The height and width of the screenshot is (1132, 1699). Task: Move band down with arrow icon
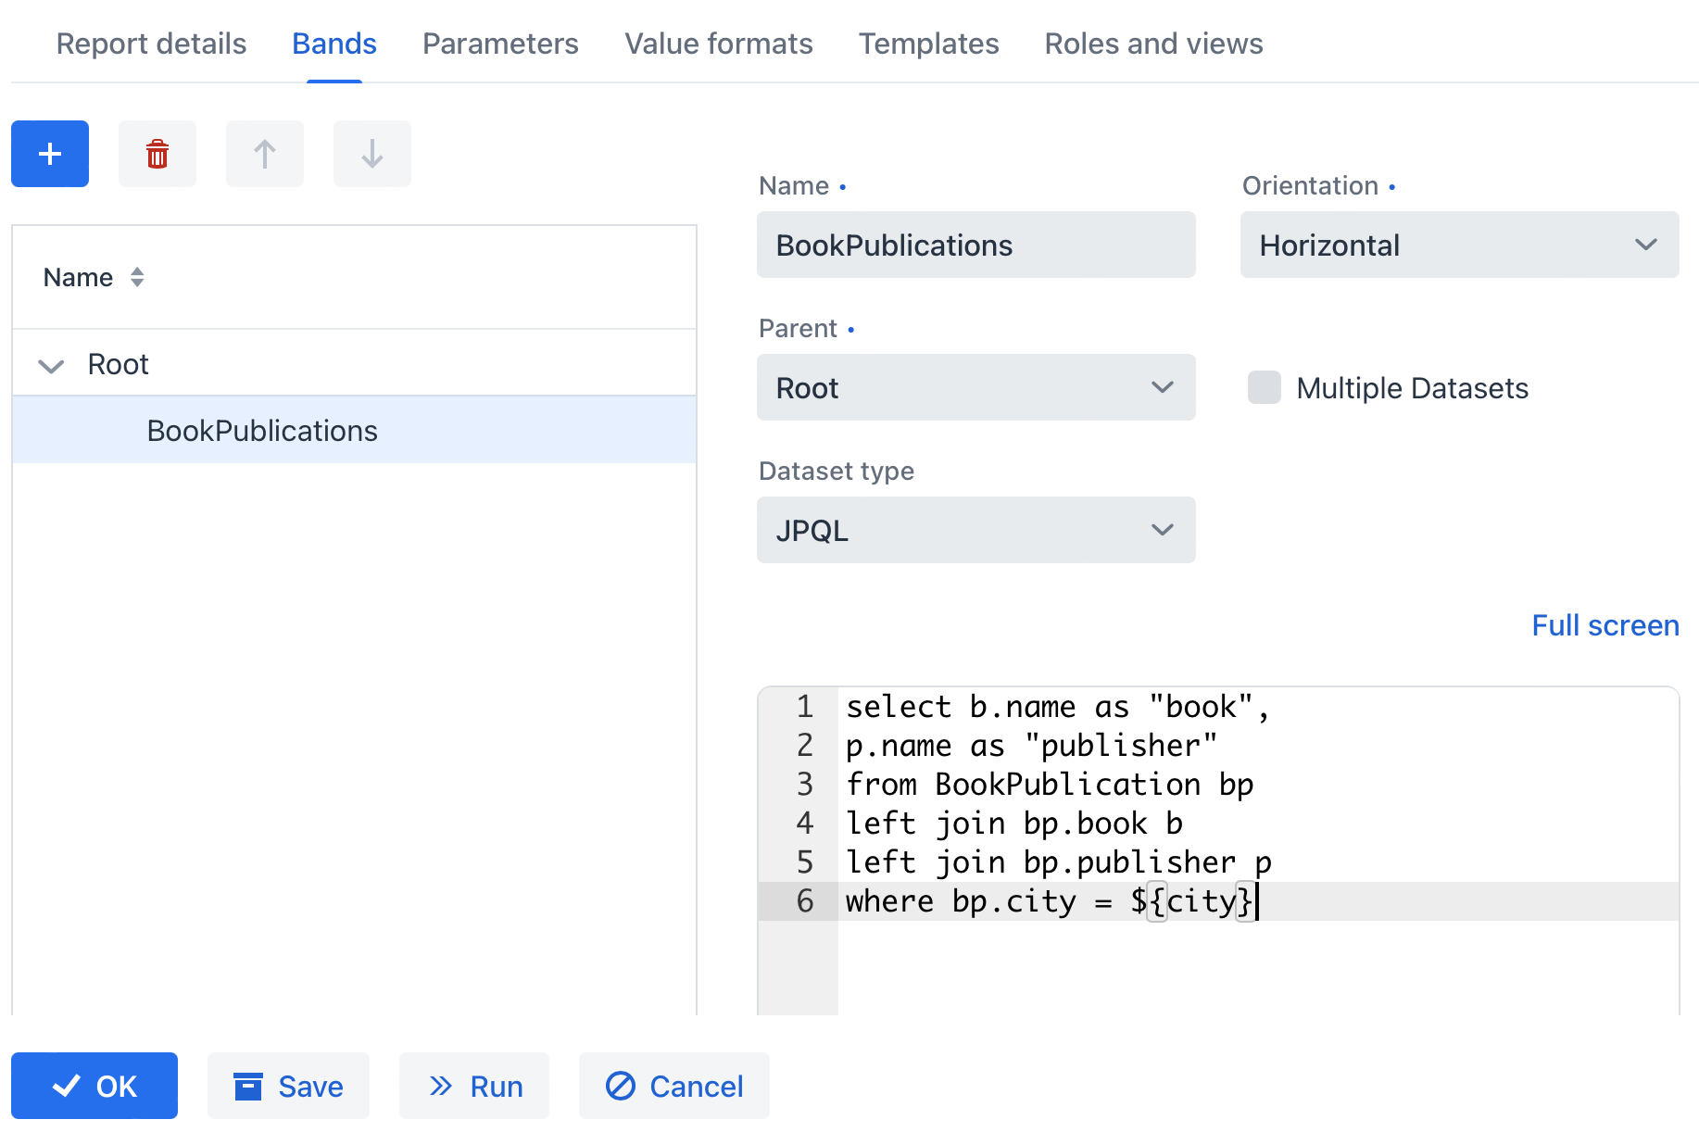[x=372, y=154]
